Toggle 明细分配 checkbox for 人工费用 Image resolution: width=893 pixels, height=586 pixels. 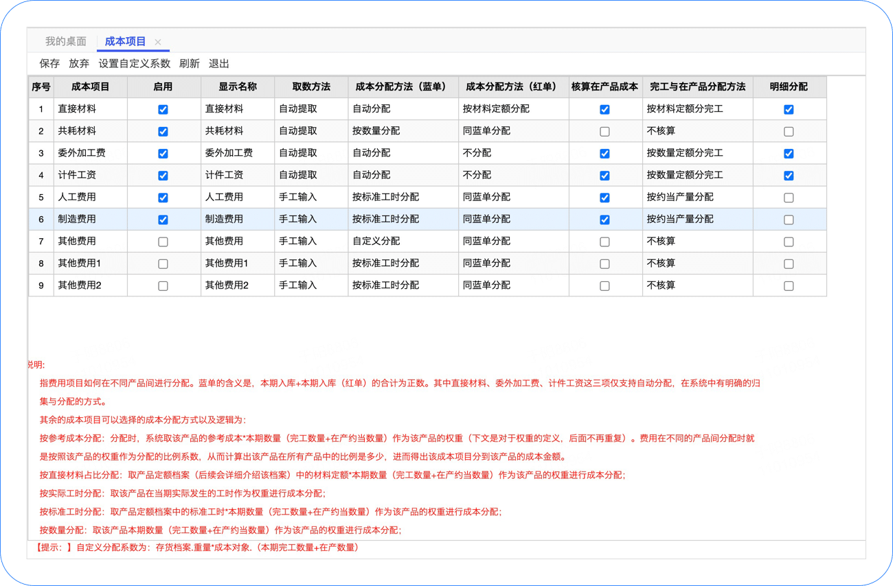789,198
